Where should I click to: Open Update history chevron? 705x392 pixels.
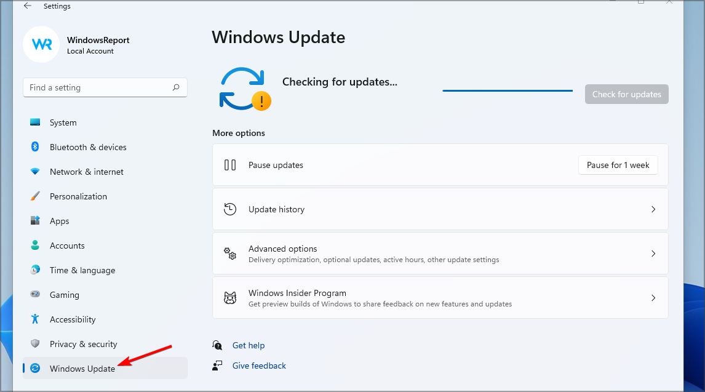[x=653, y=209]
